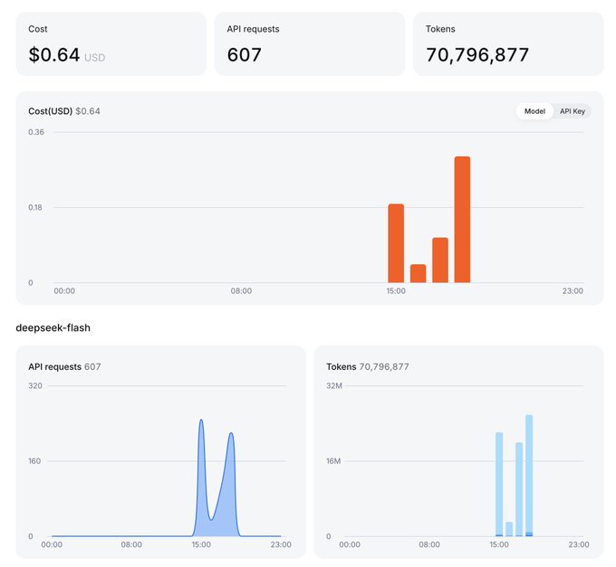Click the API requests 607 chart title
Image resolution: width=616 pixels, height=567 pixels.
[64, 366]
